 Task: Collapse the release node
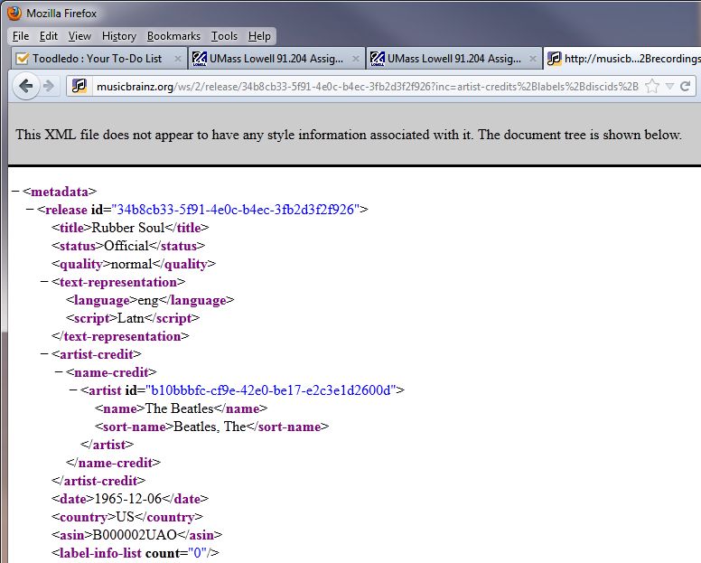coord(30,210)
